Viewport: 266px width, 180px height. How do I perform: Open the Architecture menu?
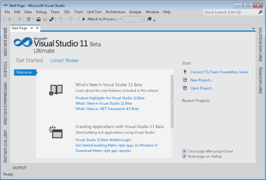tap(115, 12)
